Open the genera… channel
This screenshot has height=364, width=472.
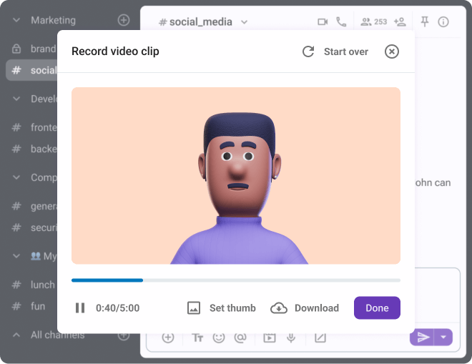click(34, 206)
